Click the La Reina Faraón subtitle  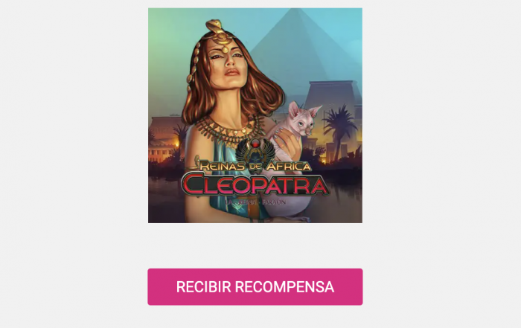pyautogui.click(x=255, y=202)
